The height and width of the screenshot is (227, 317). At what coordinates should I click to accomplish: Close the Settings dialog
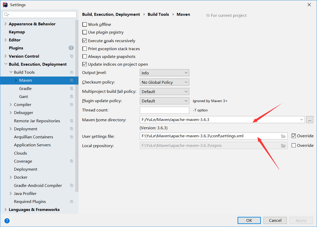(309, 5)
